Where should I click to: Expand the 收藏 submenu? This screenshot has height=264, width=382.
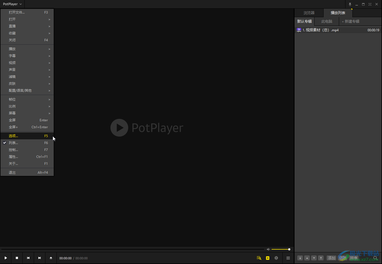pos(27,33)
